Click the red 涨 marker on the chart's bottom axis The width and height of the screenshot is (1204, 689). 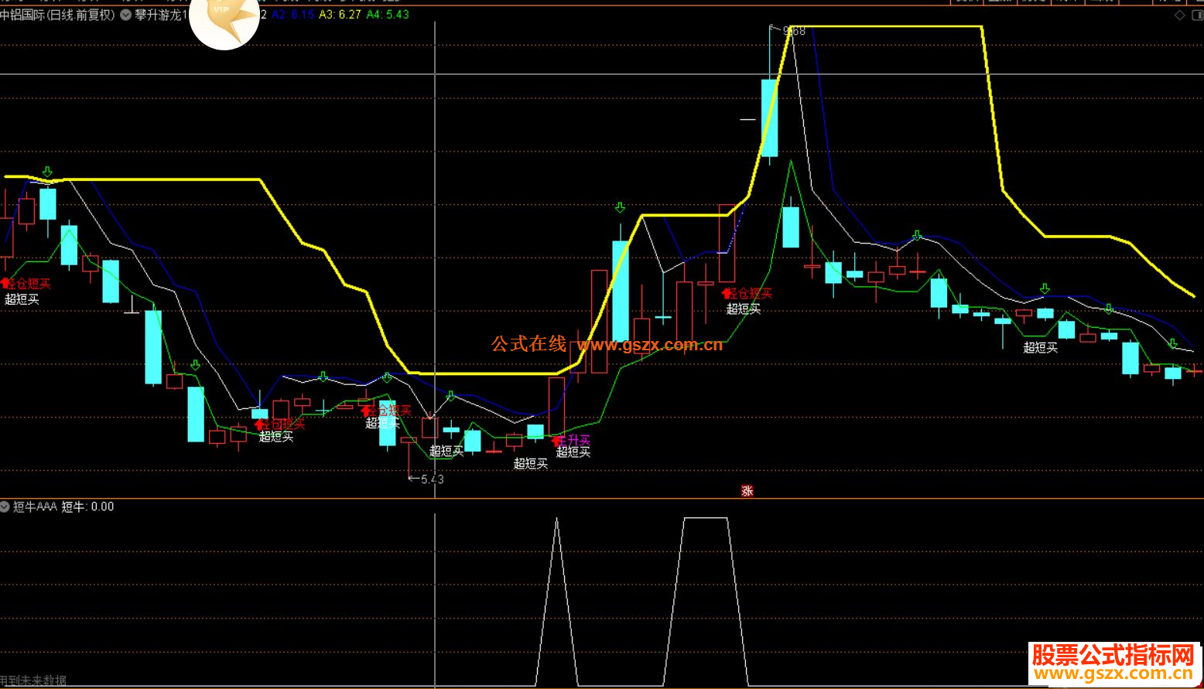[747, 490]
